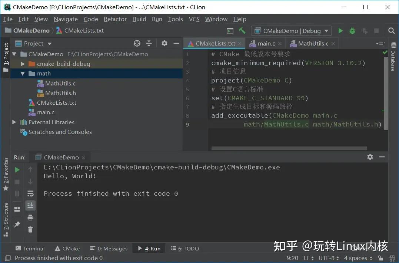The width and height of the screenshot is (399, 263).
Task: Open 6: TODO tool window
Action: click(x=185, y=249)
